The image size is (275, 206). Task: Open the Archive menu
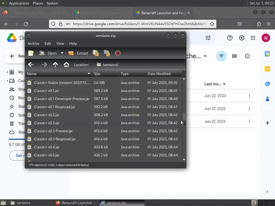click(33, 43)
